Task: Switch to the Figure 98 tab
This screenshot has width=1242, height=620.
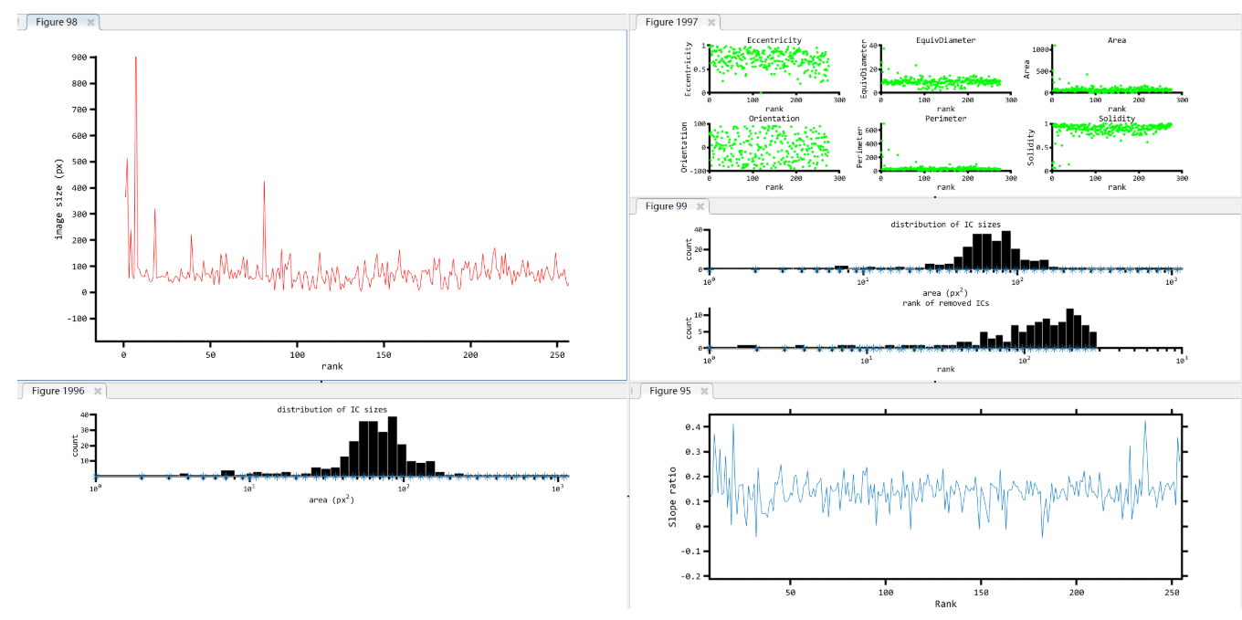Action: click(57, 22)
